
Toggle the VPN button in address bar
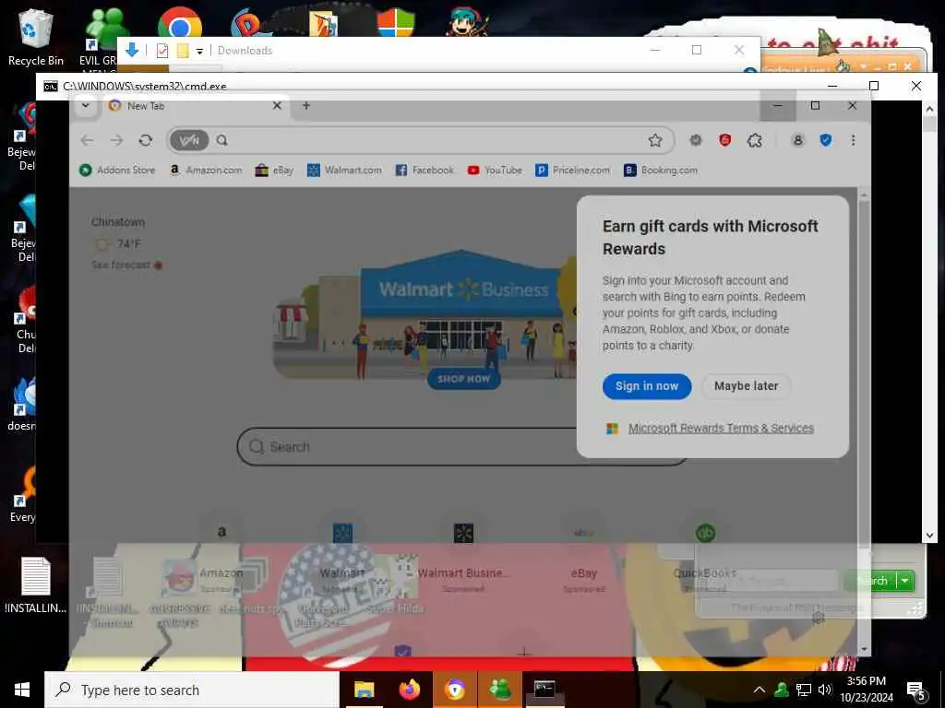coord(189,140)
